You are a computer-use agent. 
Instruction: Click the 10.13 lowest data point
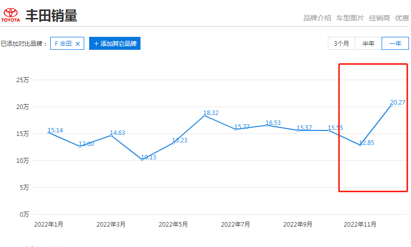[142, 159]
